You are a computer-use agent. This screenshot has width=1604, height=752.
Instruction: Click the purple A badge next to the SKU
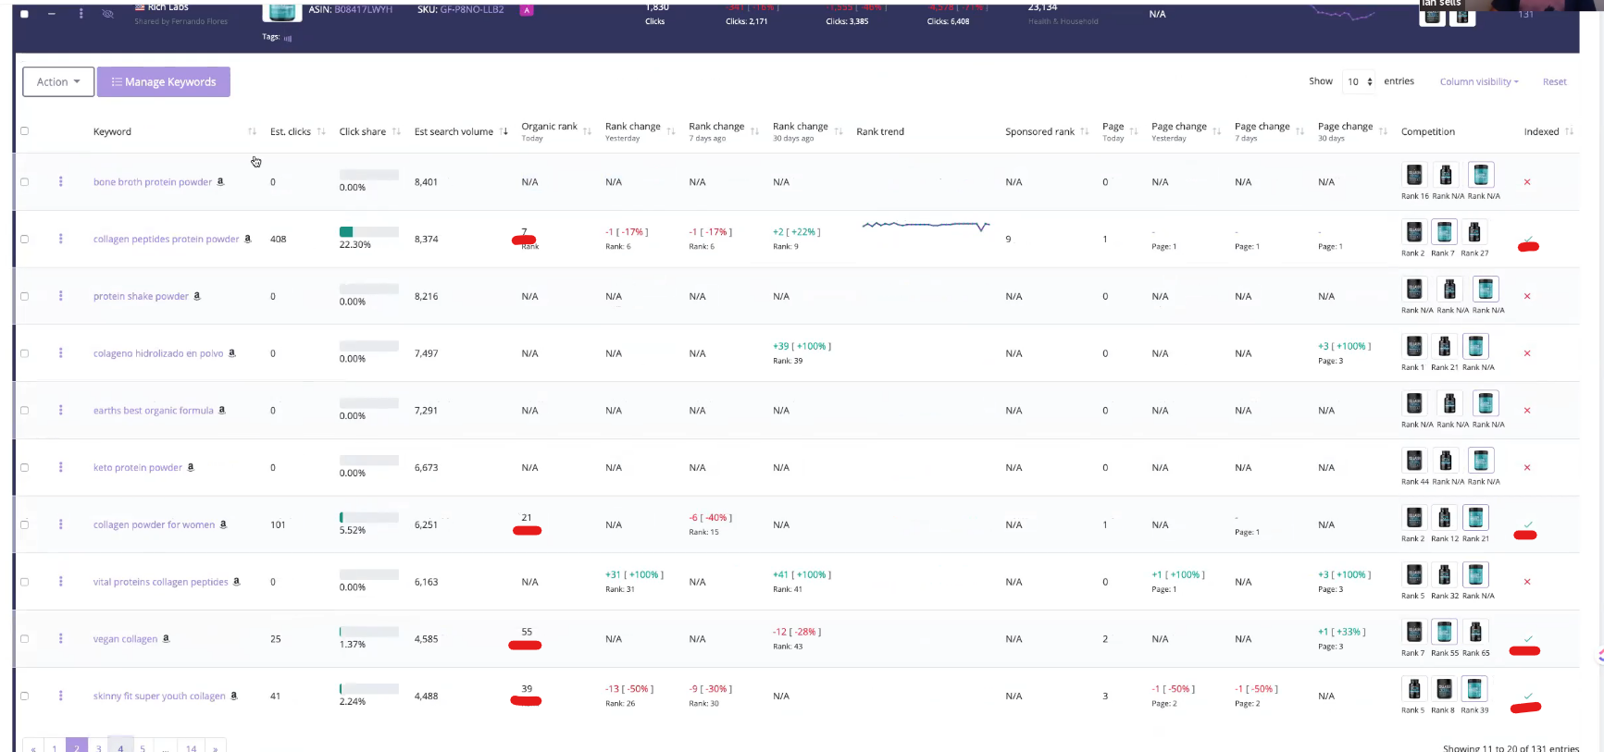click(x=527, y=10)
